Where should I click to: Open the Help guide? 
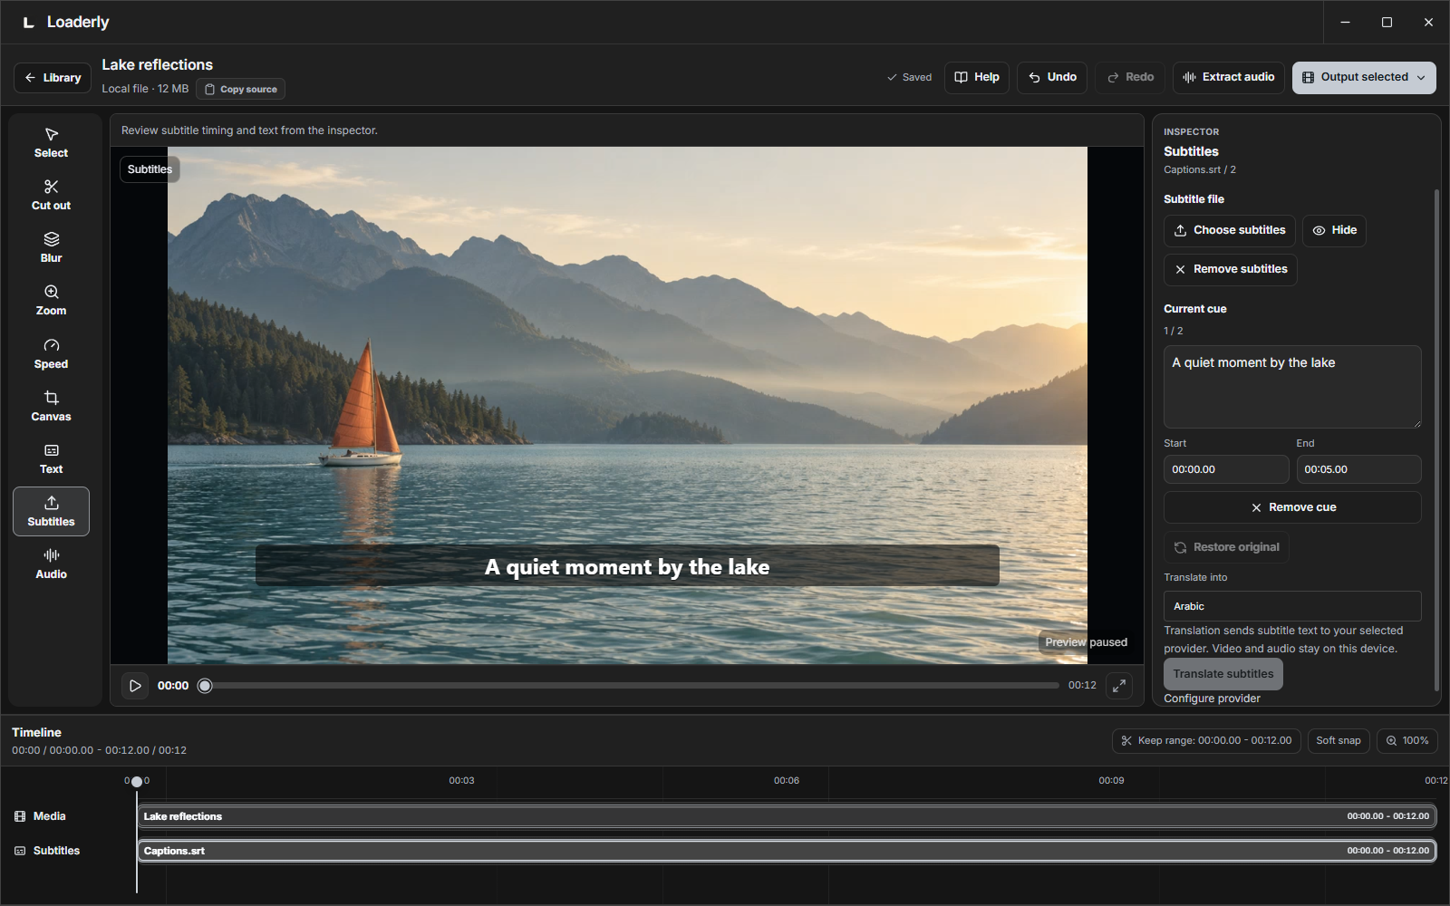976,78
